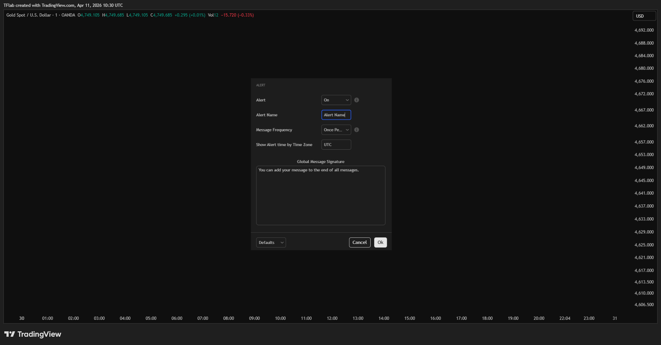Click the 22:04 time axis label
Screen dimensions: 661x345
[565, 318]
